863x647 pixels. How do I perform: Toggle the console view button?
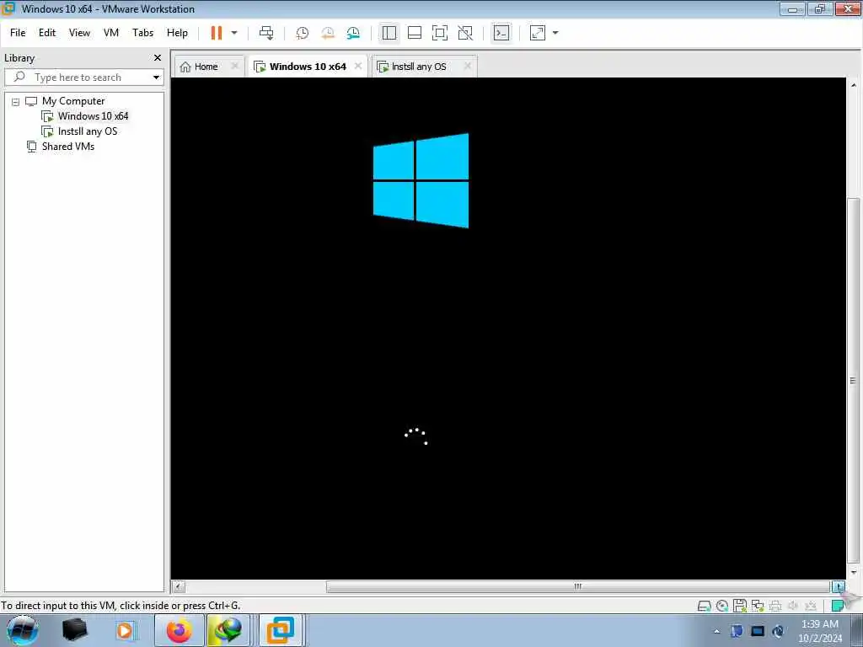tap(501, 33)
